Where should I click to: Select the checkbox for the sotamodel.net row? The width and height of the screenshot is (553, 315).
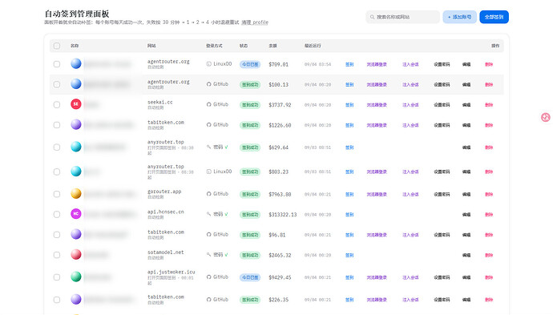(x=57, y=255)
